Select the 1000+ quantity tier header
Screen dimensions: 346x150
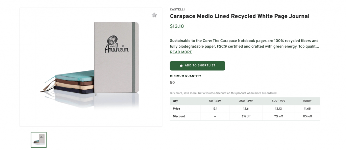click(307, 101)
